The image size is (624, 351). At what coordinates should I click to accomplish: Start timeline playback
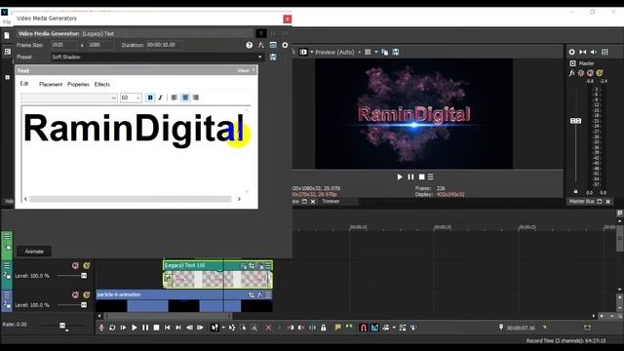[x=135, y=328]
